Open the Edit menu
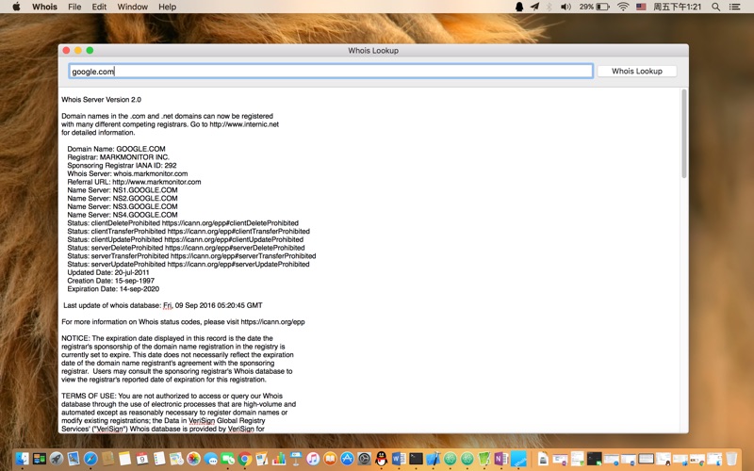Screen dimensions: 754x471 click(99, 7)
